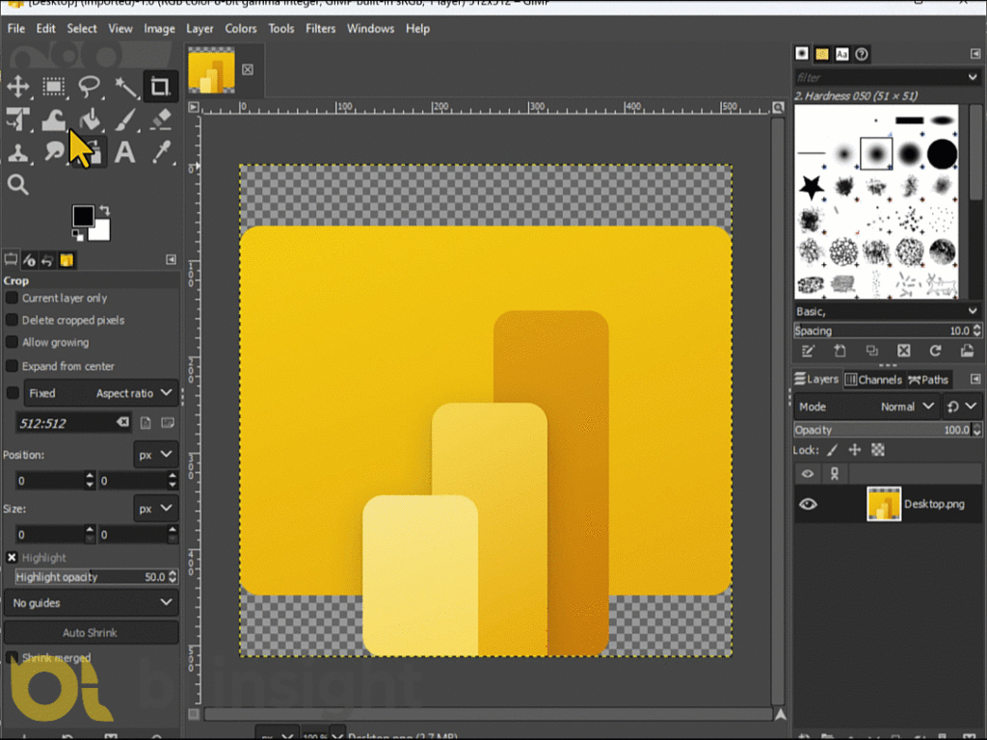
Task: Open tool options tab configuration menu
Action: 171,260
